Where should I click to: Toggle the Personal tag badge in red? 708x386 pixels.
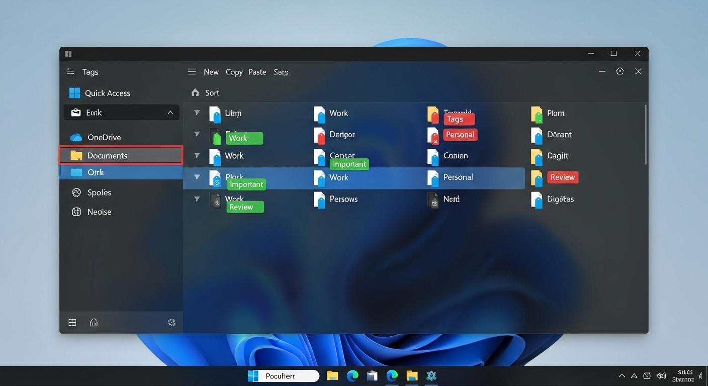(460, 134)
